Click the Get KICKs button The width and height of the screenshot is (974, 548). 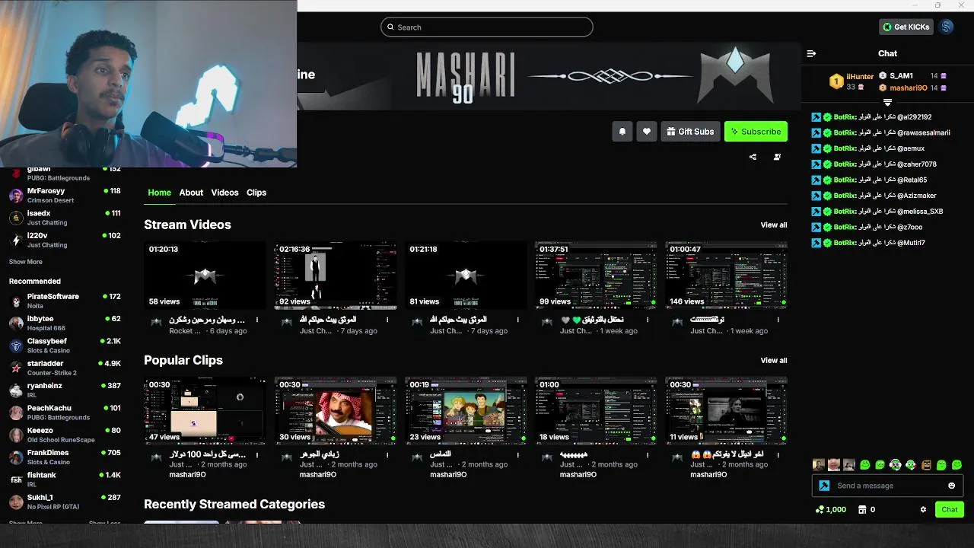click(x=906, y=27)
